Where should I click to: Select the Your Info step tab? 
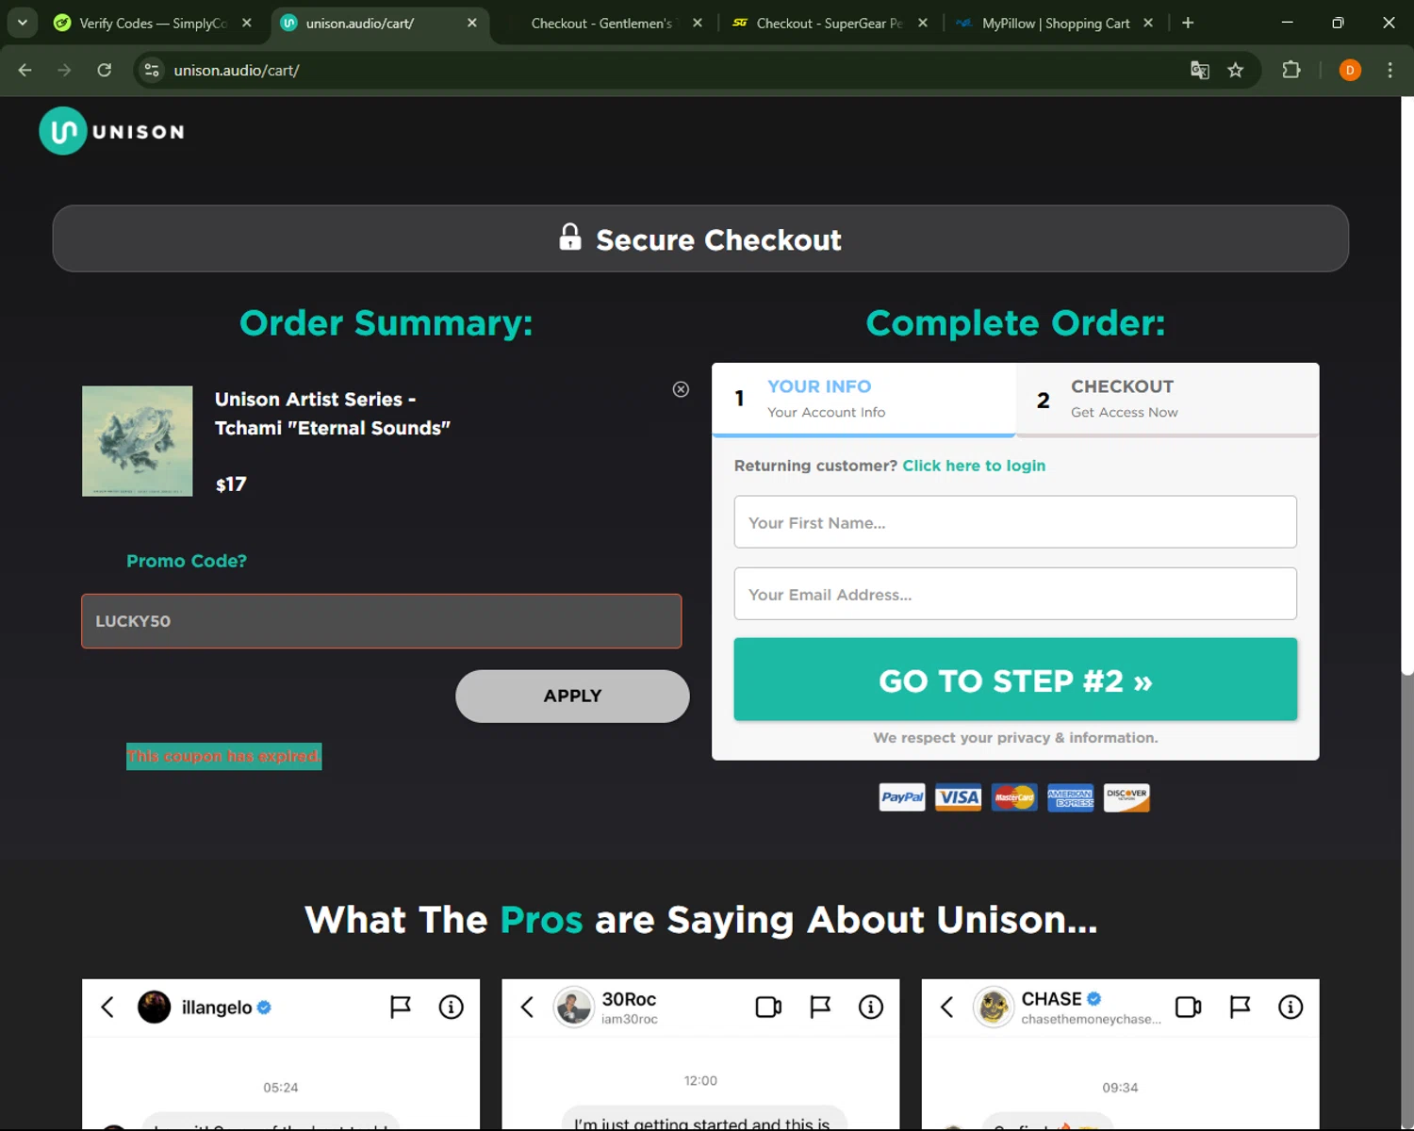coord(863,399)
